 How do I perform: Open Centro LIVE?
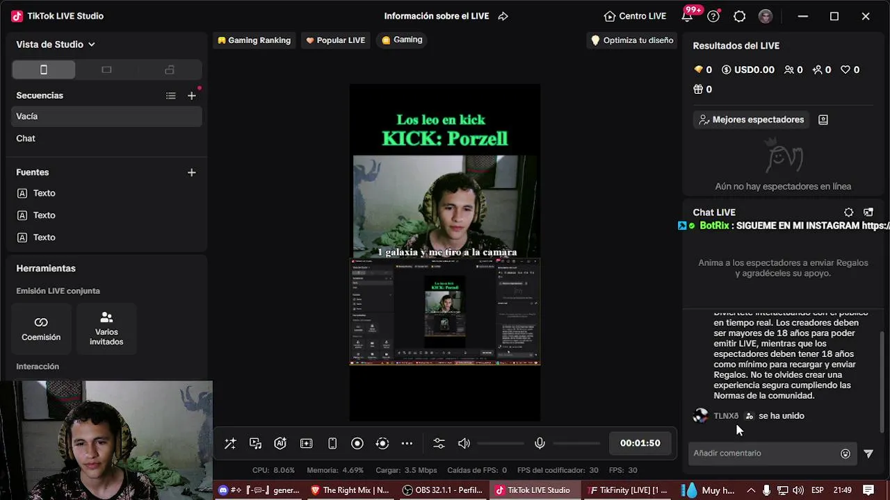pos(635,16)
